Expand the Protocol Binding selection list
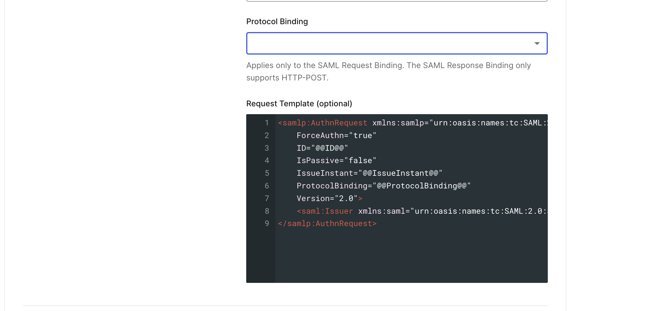The width and height of the screenshot is (665, 311). 397,43
